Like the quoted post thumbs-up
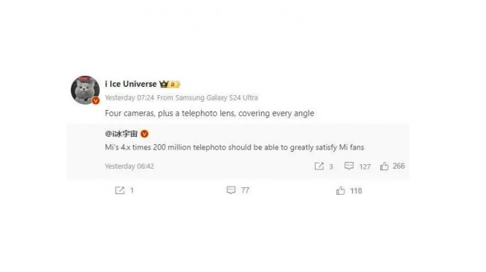The width and height of the screenshot is (486, 272). pyautogui.click(x=384, y=166)
